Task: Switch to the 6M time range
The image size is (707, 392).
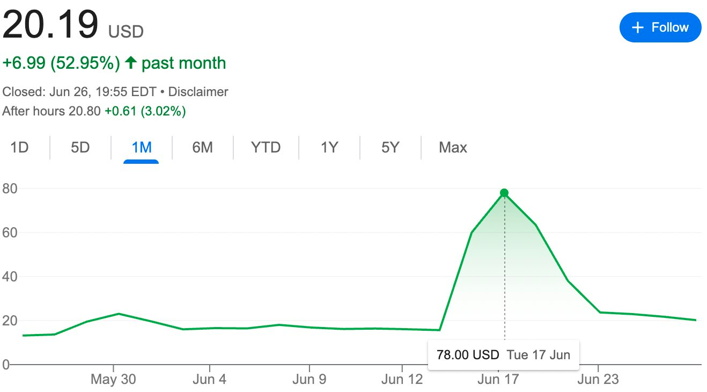Action: pos(202,147)
